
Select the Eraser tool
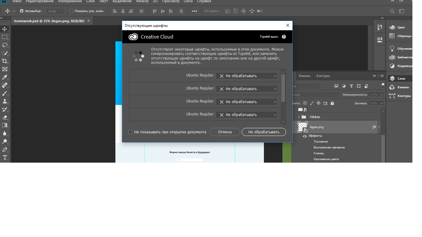point(5,117)
